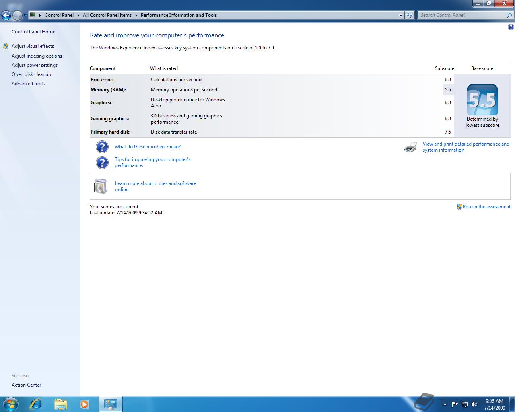This screenshot has width=515, height=412.
Task: Click the shield icon beside Re-run the assessment
Action: [x=459, y=207]
